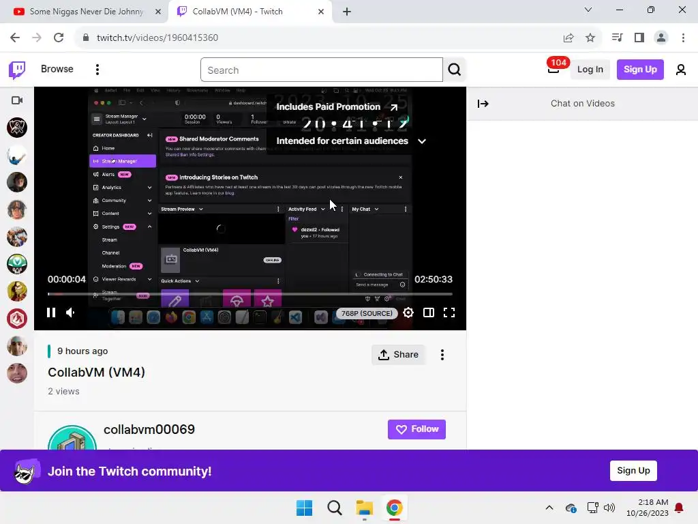Open Chrome profile avatar

pos(661,38)
